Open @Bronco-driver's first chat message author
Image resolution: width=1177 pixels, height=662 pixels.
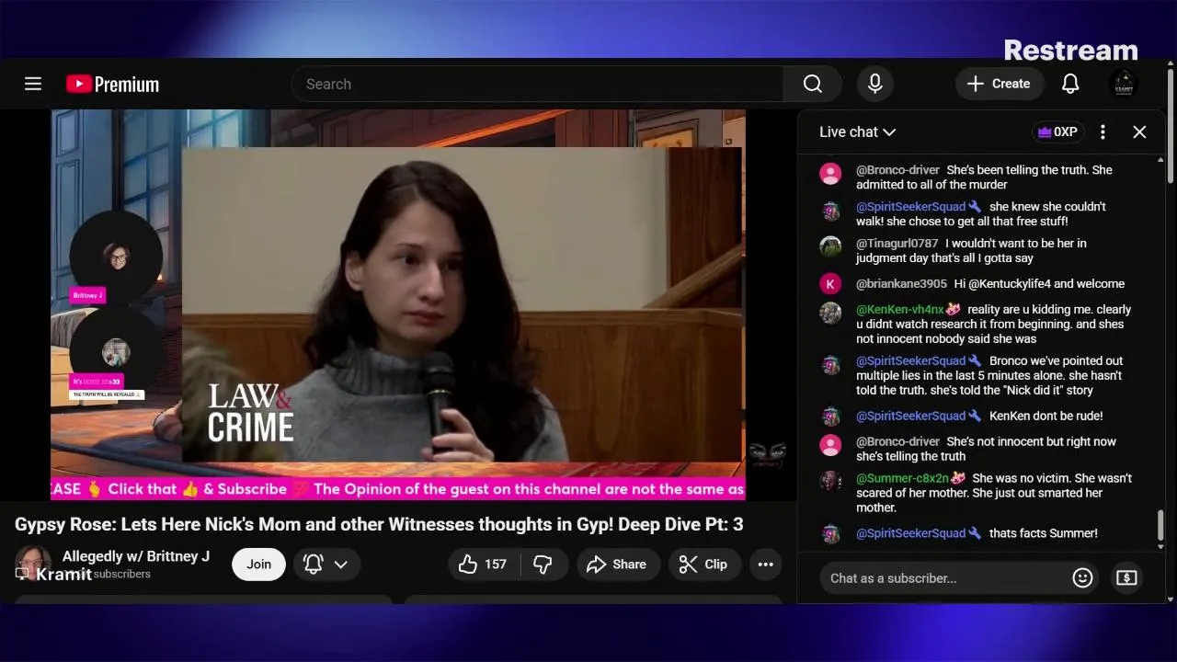897,170
